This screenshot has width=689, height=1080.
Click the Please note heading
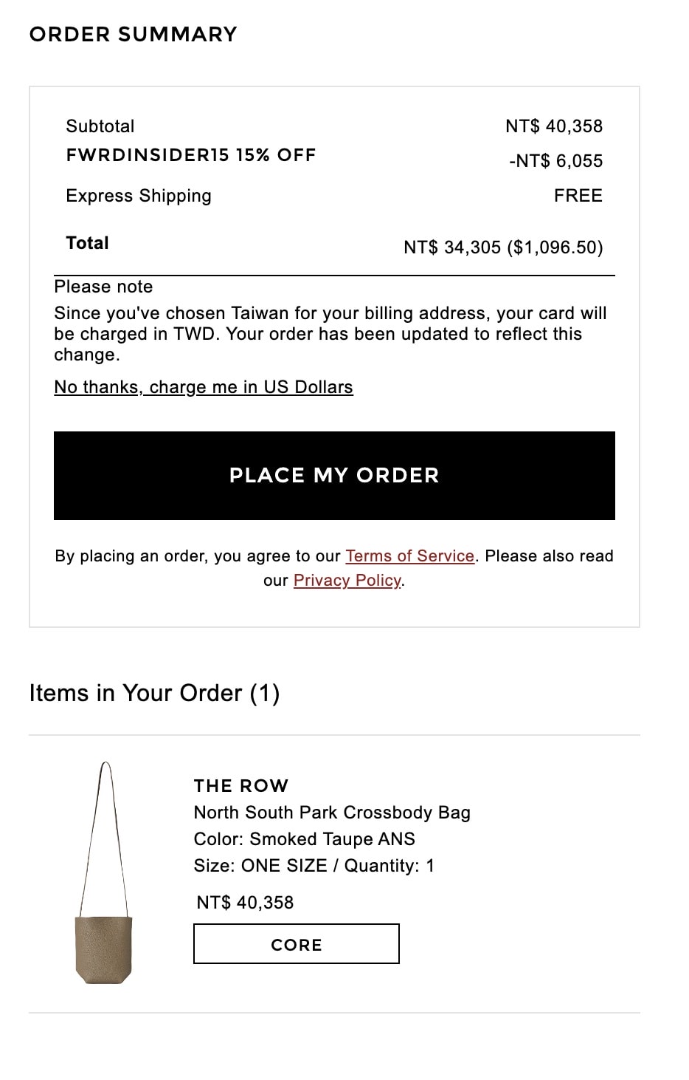click(103, 287)
